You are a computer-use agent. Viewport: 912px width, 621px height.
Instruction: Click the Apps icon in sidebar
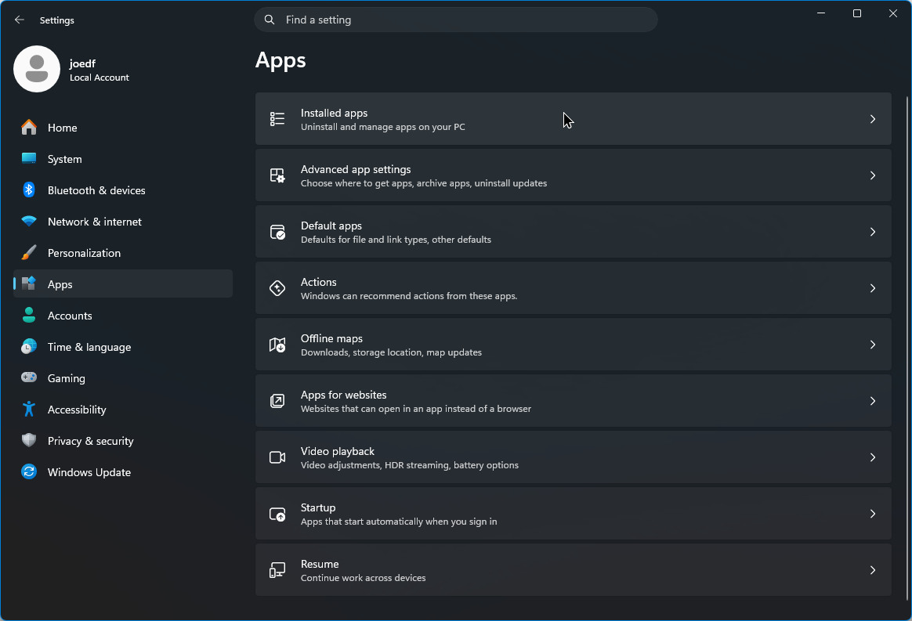point(29,283)
